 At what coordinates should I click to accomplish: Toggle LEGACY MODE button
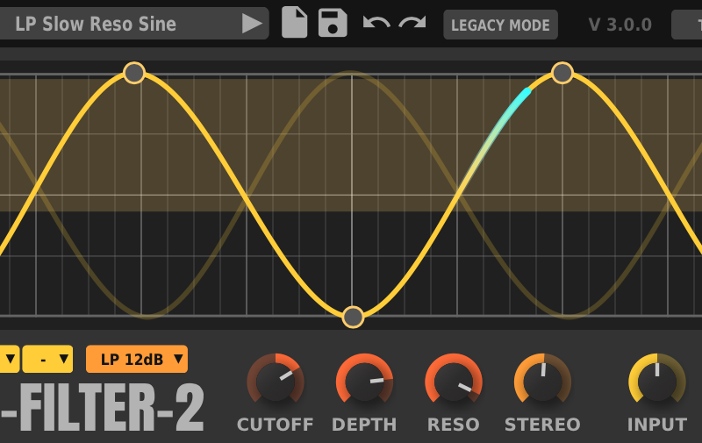coord(500,25)
